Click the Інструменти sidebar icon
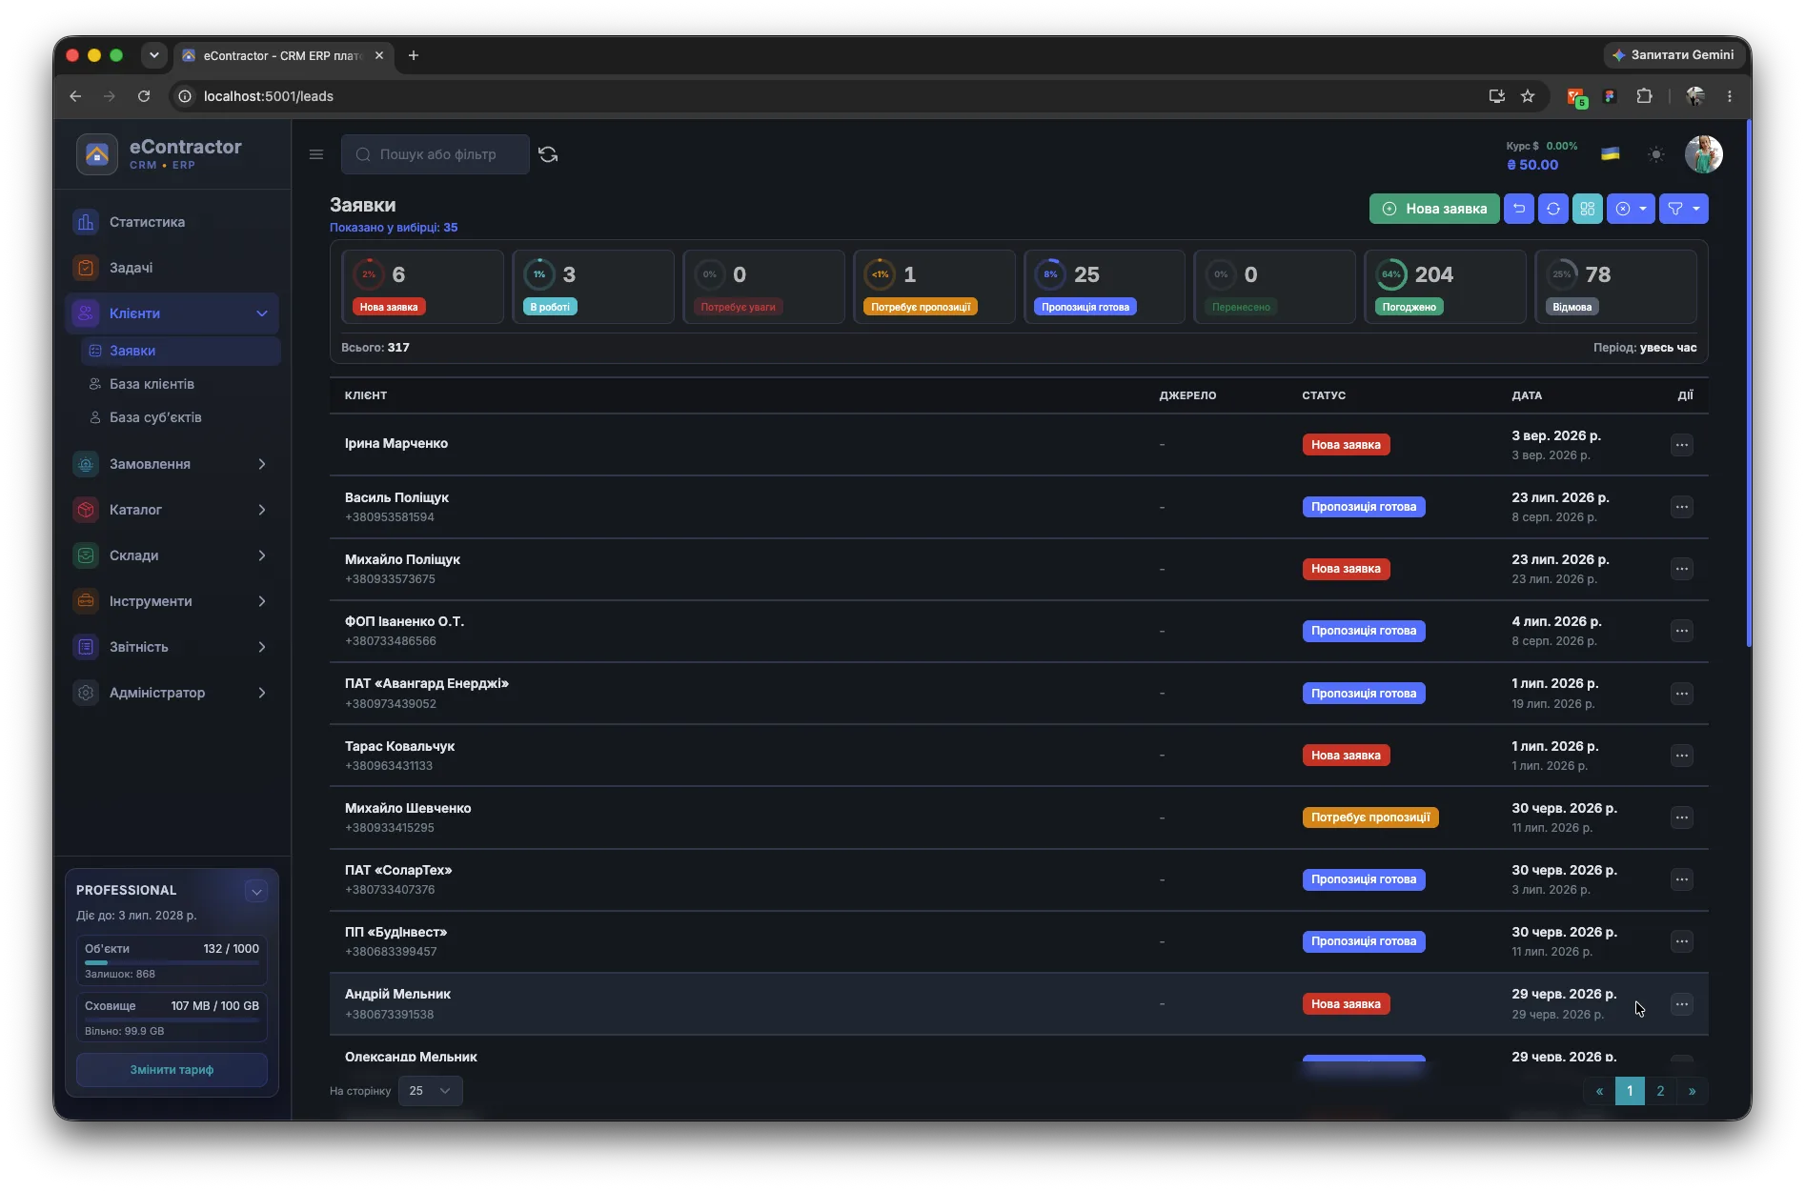The width and height of the screenshot is (1805, 1191). pyautogui.click(x=86, y=601)
